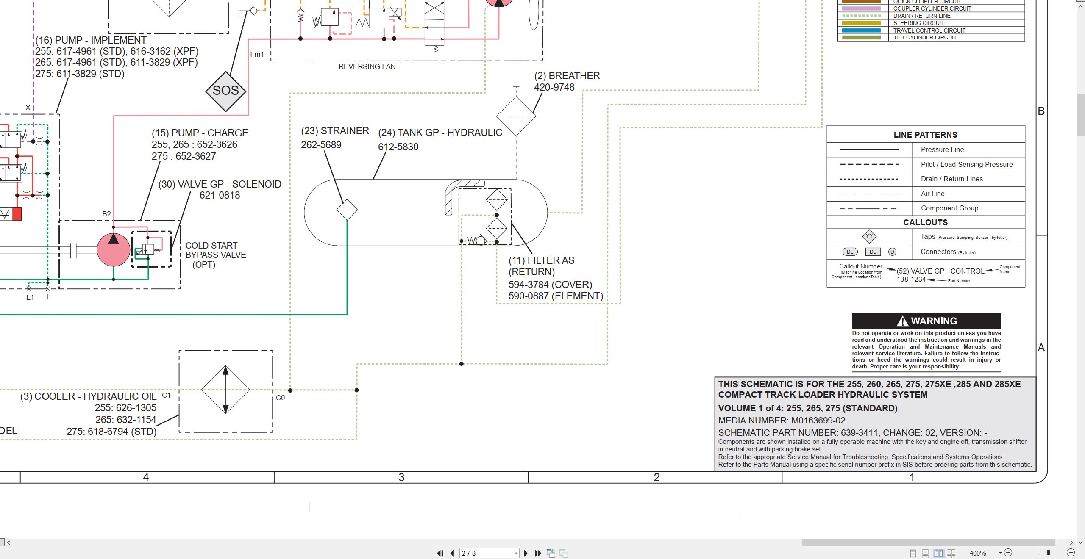Switch to continuous scrolling view
The height and width of the screenshot is (559, 1085).
tap(926, 553)
